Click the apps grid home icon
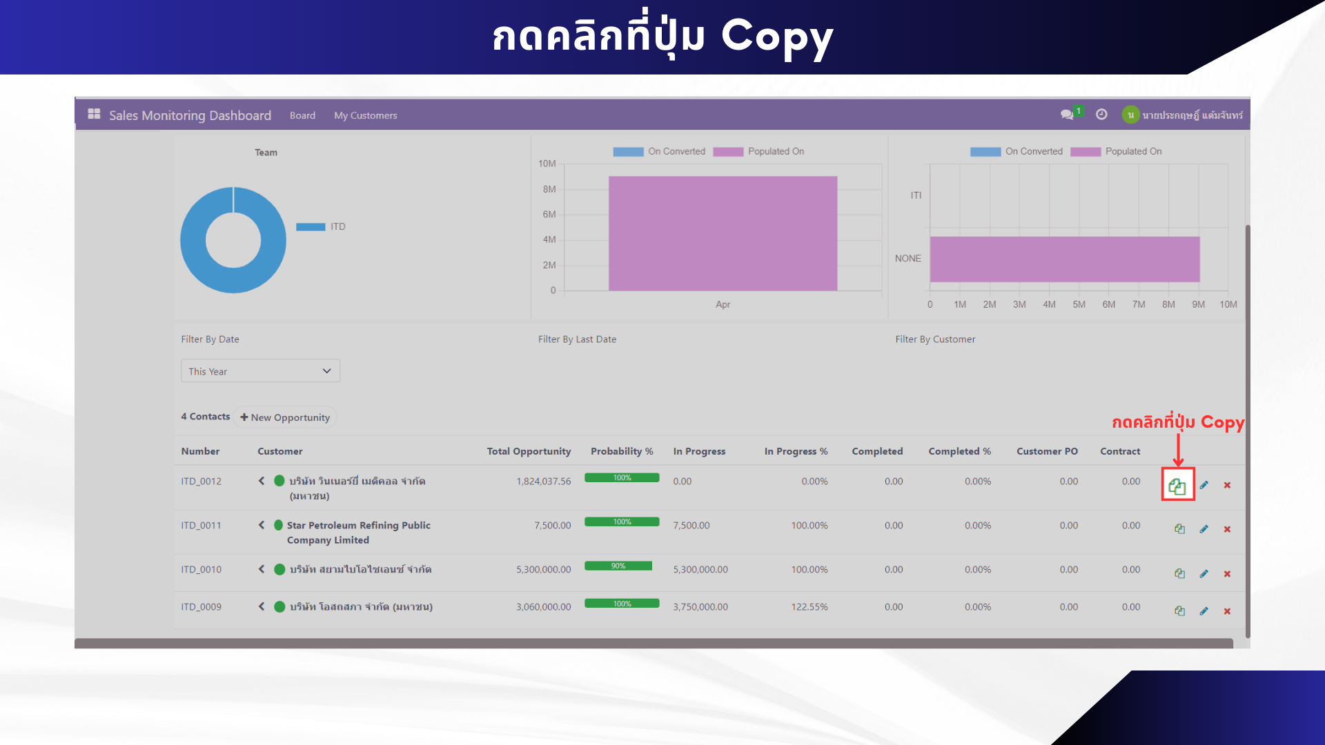1325x745 pixels. tap(94, 115)
